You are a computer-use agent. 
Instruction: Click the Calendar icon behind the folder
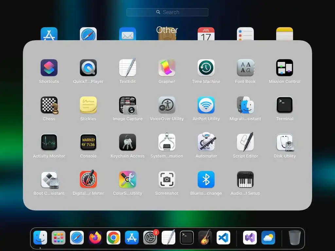tap(206, 34)
